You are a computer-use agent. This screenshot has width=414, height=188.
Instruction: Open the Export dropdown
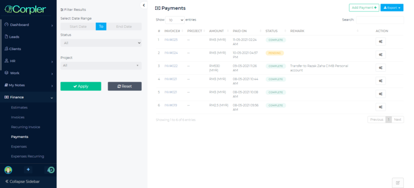[x=392, y=8]
